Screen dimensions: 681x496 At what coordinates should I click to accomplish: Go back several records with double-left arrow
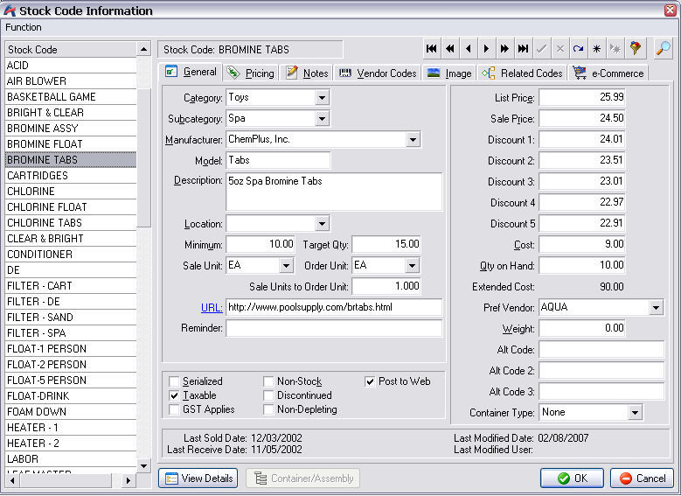point(450,49)
